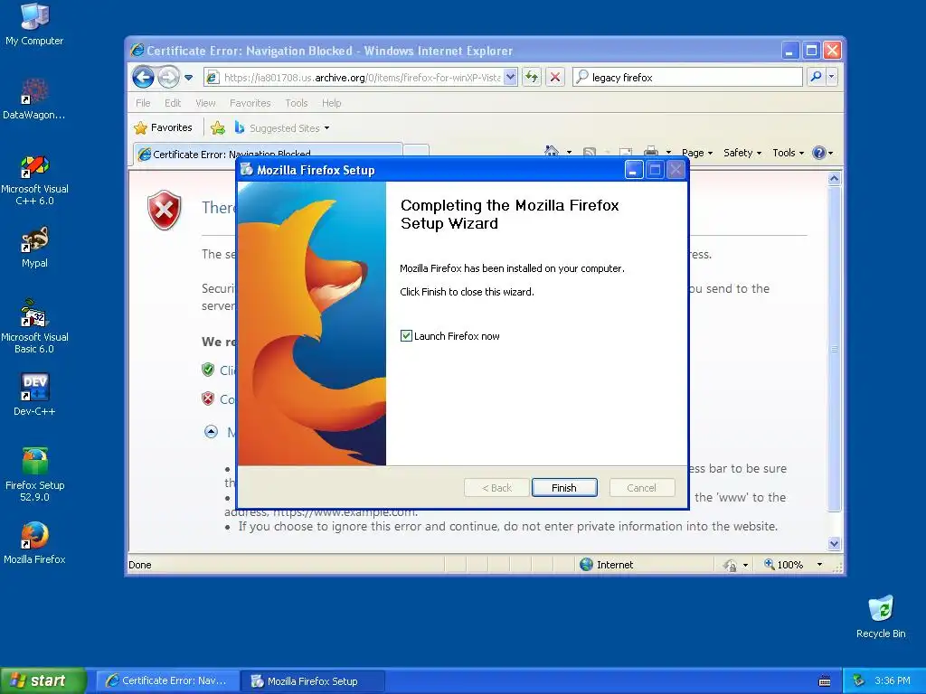The image size is (926, 694).
Task: Click the 3:36 PM taskbar clock
Action: (x=893, y=680)
